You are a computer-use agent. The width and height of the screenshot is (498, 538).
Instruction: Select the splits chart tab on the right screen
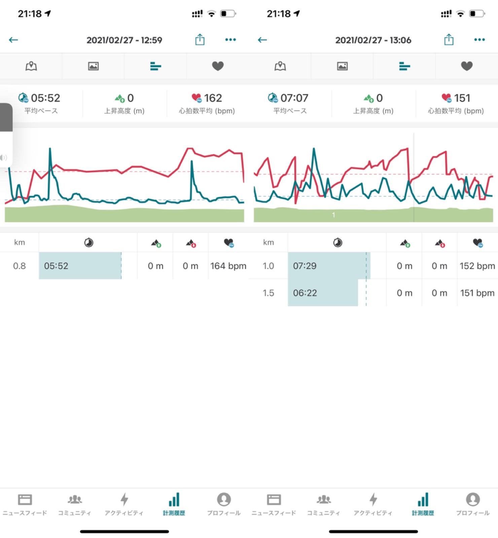tap(404, 66)
